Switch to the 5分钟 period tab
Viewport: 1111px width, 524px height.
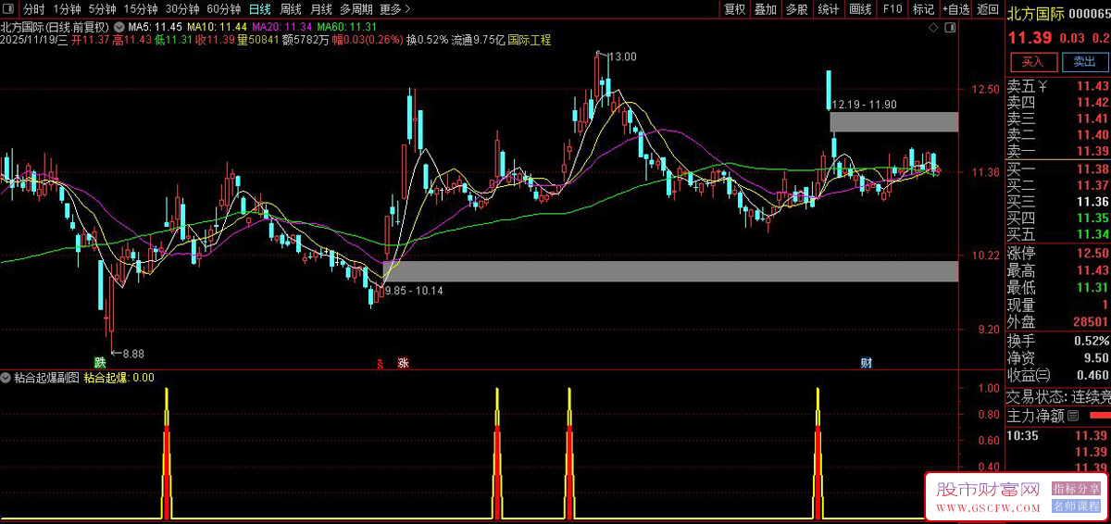[x=103, y=9]
